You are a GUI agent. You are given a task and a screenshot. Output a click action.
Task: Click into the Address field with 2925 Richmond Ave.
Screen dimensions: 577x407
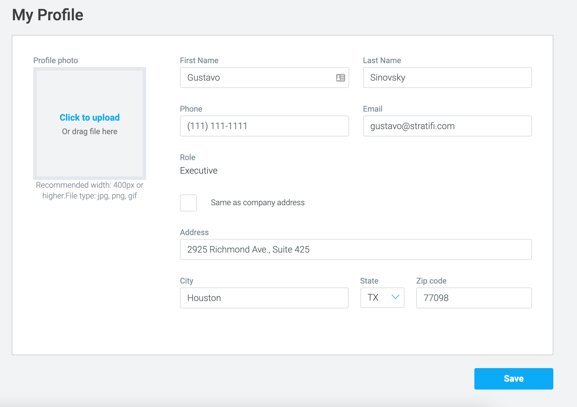pyautogui.click(x=356, y=249)
